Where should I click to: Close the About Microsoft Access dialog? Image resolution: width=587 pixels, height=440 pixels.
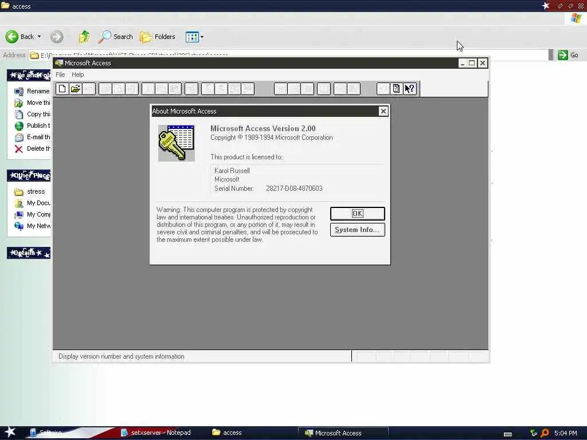[383, 111]
